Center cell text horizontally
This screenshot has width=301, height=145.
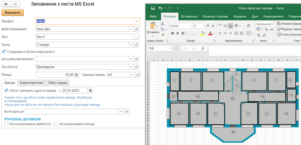pyautogui.click(x=225, y=33)
